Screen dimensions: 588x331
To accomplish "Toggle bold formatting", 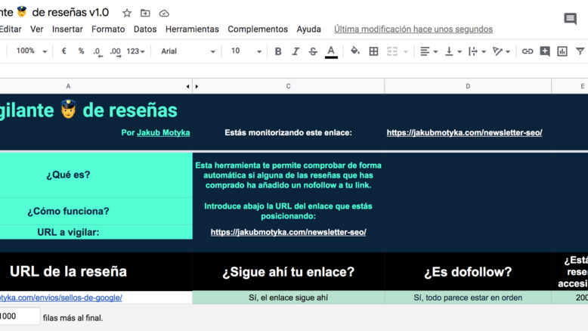I will pos(278,51).
